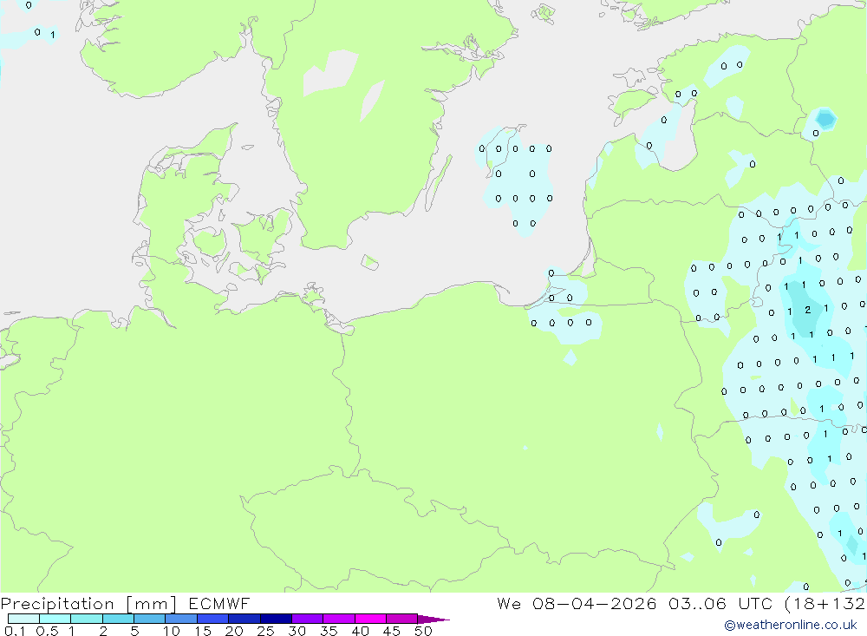867x636 pixels.
Task: Click the weekday "We" in the footer
Action: point(509,603)
